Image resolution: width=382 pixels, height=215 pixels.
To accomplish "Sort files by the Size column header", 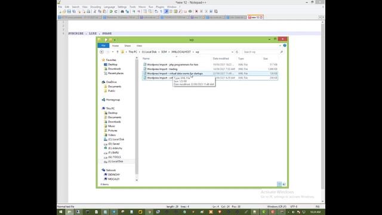I will (x=265, y=59).
